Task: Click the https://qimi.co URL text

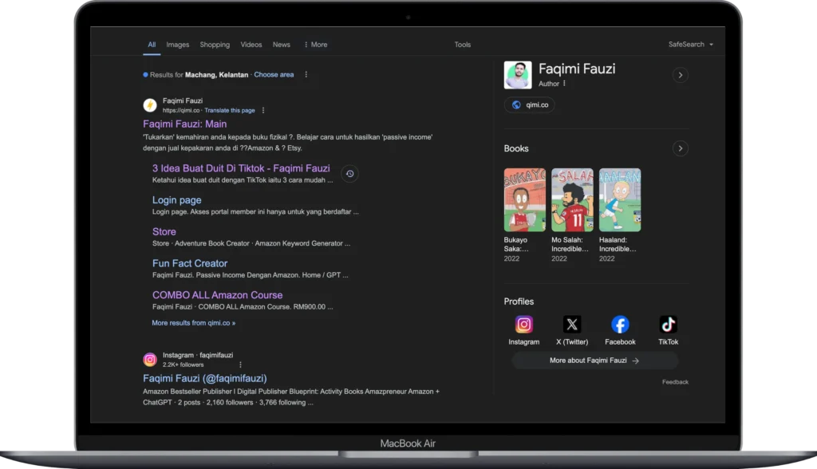Action: (181, 111)
